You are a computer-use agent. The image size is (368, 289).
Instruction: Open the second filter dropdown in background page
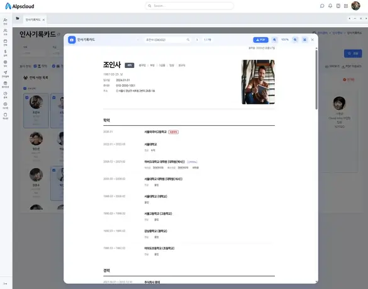(x=57, y=53)
